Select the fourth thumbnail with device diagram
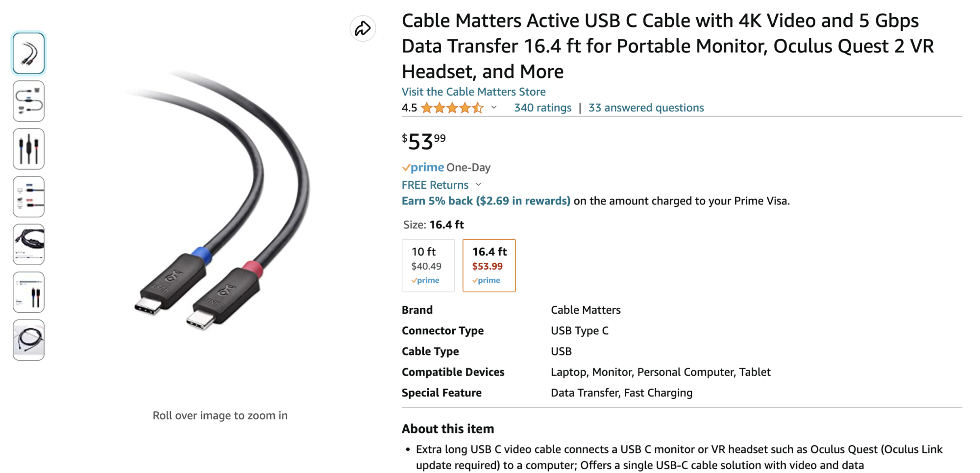Image resolution: width=980 pixels, height=473 pixels. point(28,197)
